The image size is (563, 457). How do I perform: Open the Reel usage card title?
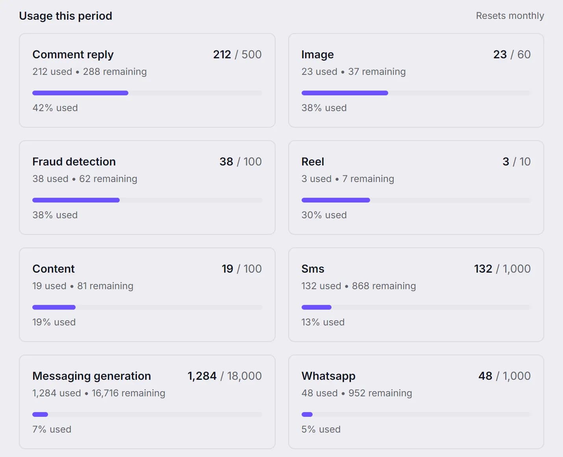click(313, 162)
